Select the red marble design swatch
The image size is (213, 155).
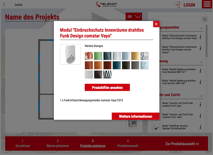click(x=89, y=56)
